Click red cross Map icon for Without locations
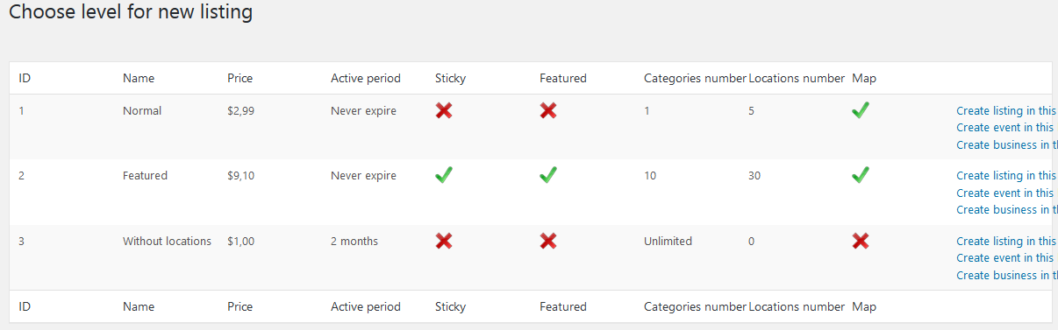The image size is (1058, 330). point(861,241)
